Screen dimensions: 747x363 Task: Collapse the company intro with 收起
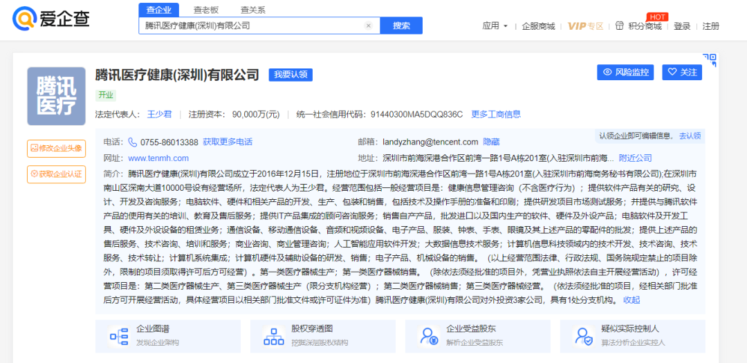[x=631, y=300]
